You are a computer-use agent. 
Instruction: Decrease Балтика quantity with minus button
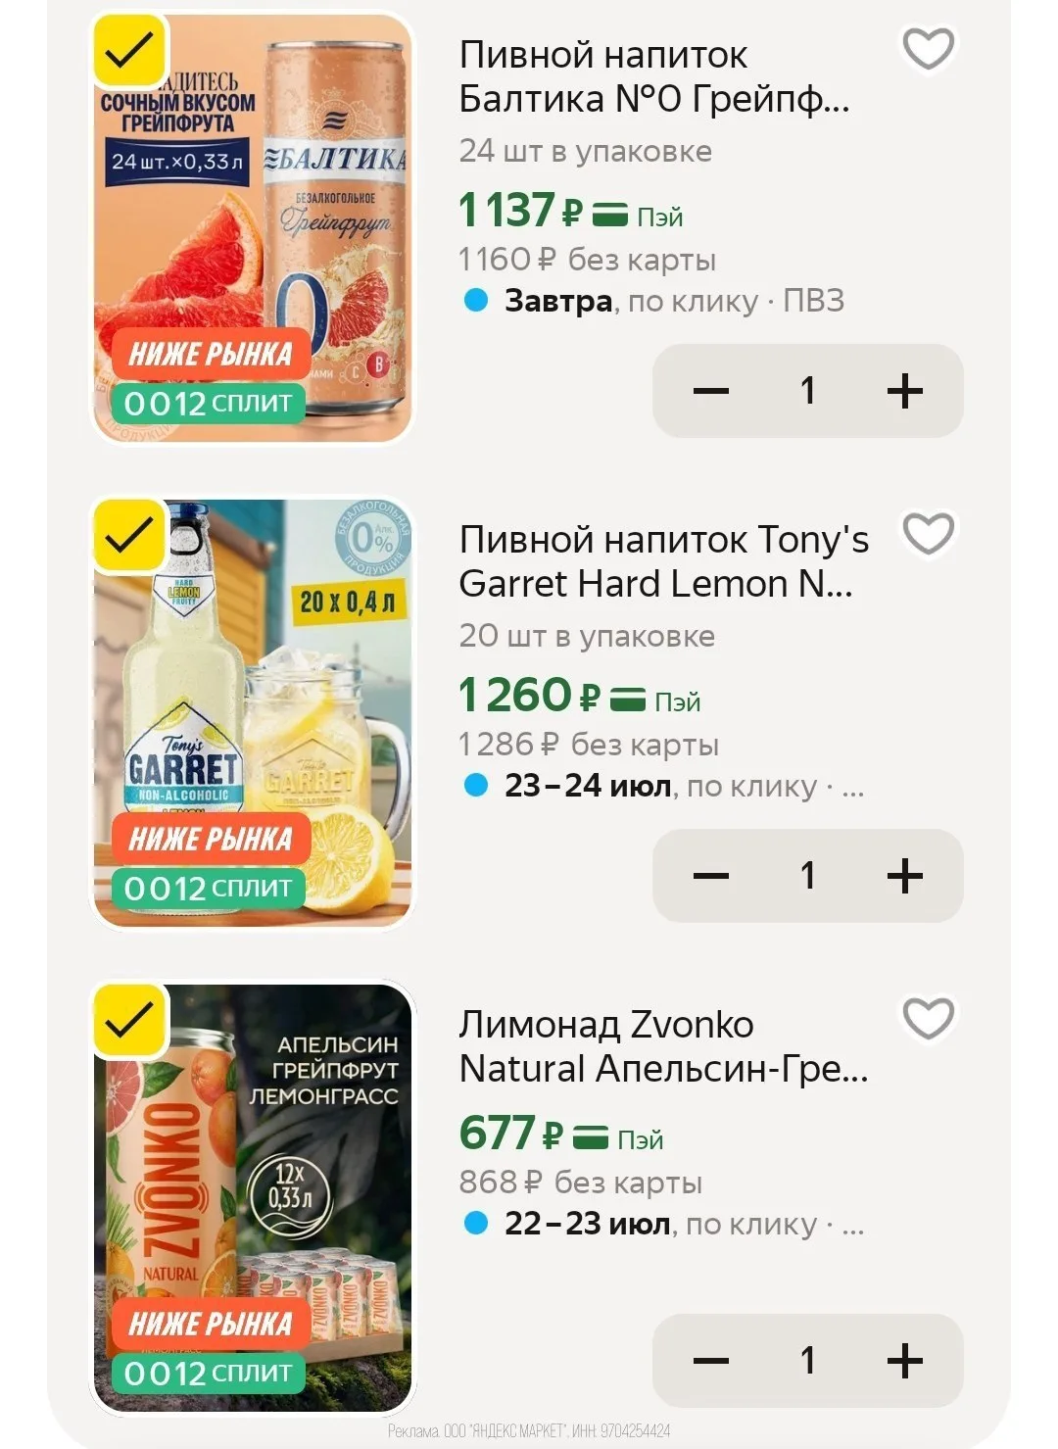[x=711, y=391]
